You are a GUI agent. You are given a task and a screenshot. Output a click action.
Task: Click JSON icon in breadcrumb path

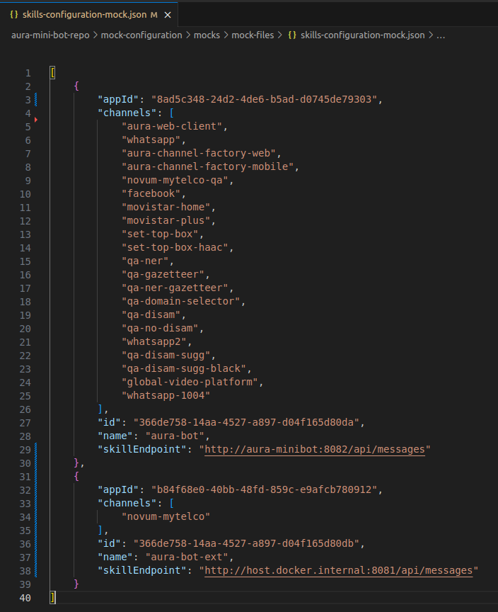292,35
